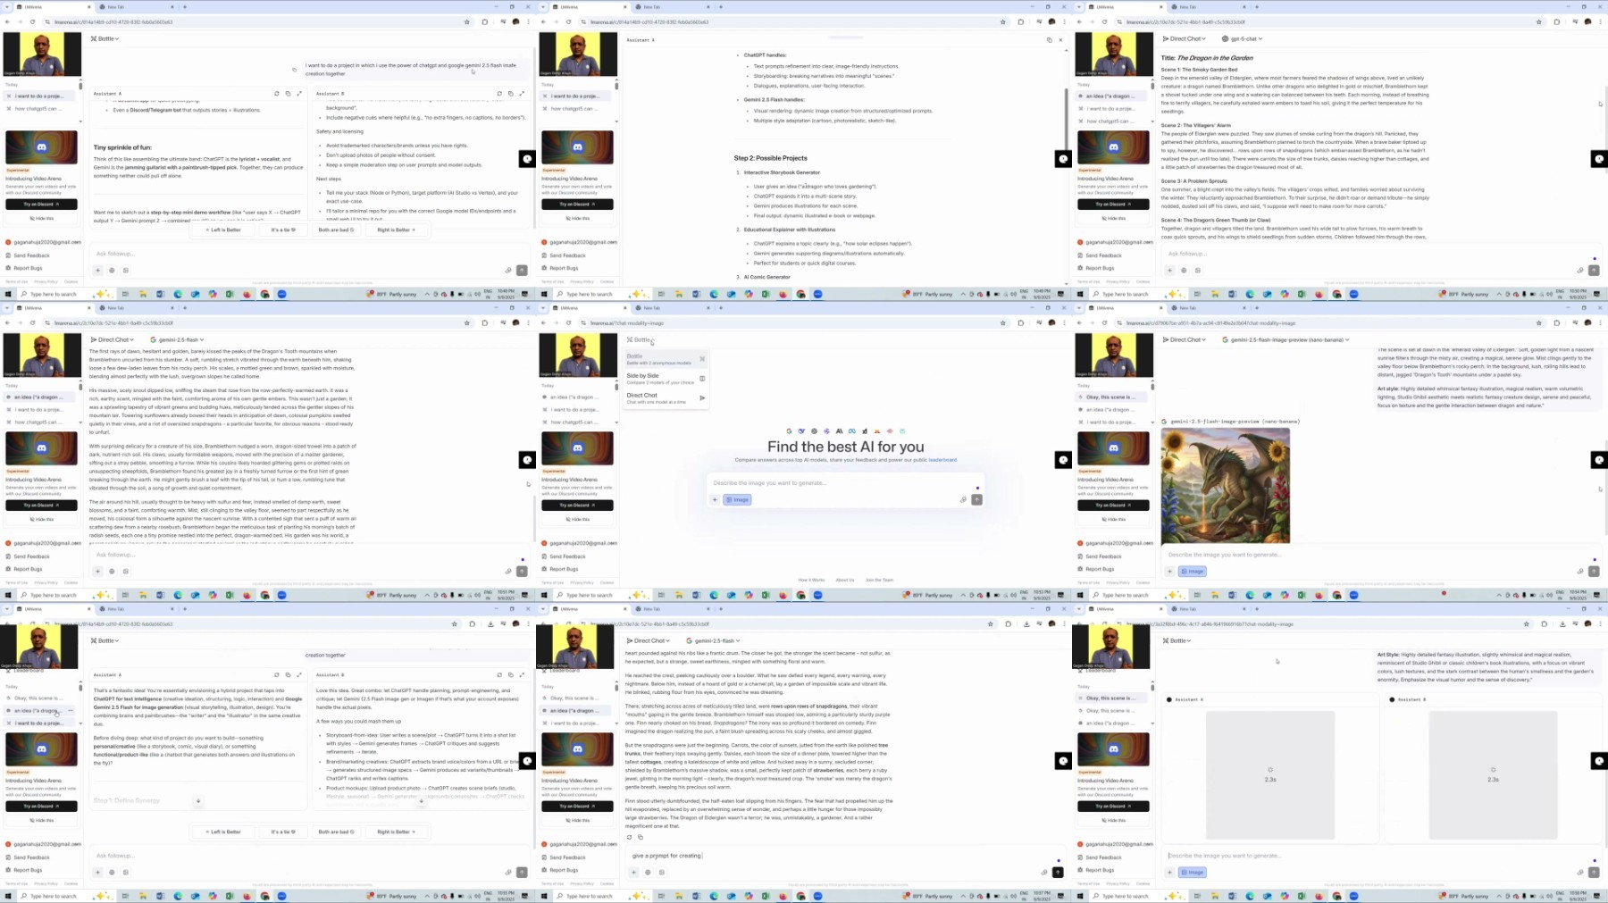Open Direct Chat dropdown in 'first rays of dawn' window
This screenshot has width=1608, height=903.
(x=112, y=339)
